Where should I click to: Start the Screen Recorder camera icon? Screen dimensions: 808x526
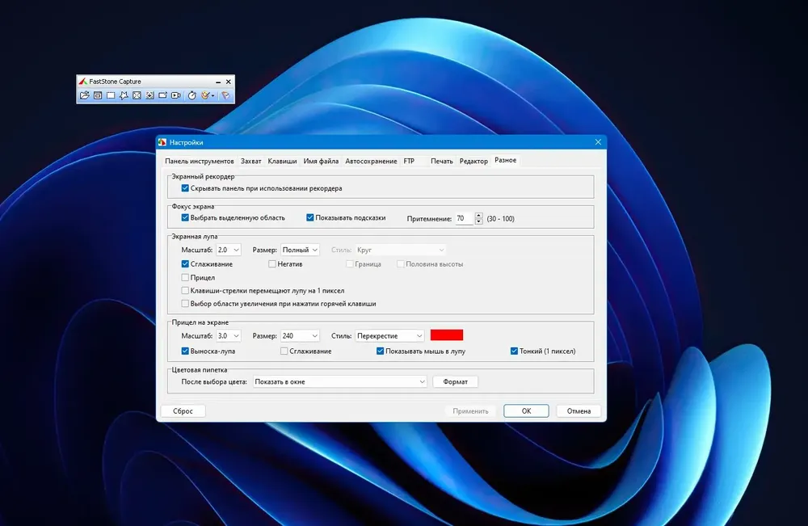point(175,95)
